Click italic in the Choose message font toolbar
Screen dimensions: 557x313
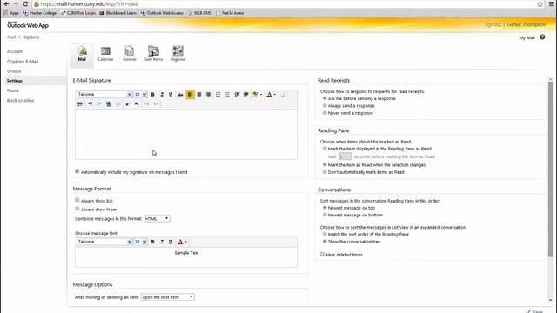click(162, 242)
